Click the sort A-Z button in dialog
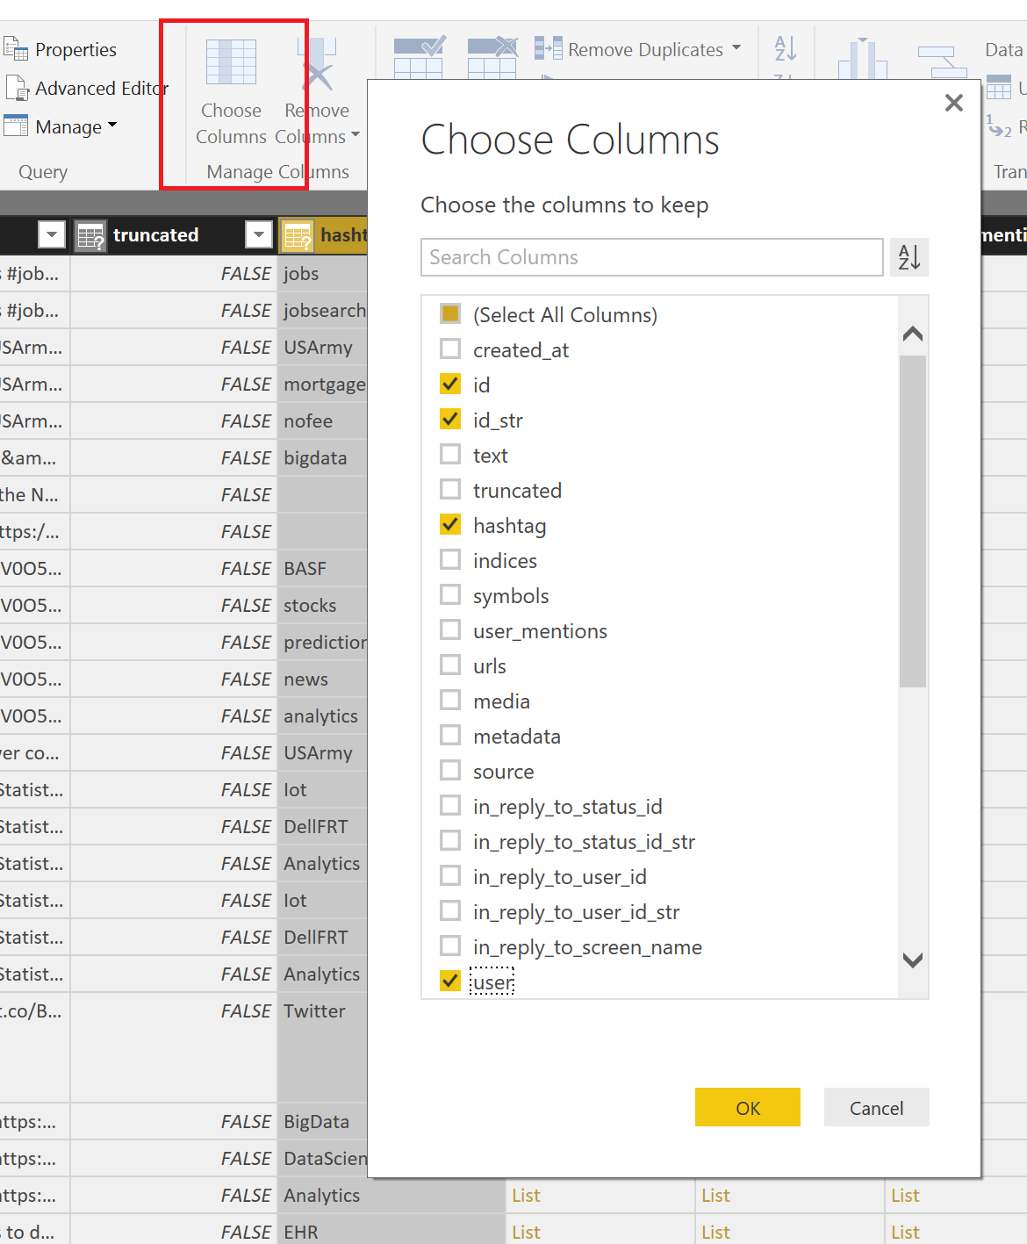Screen dimensions: 1027x1244 coord(909,257)
